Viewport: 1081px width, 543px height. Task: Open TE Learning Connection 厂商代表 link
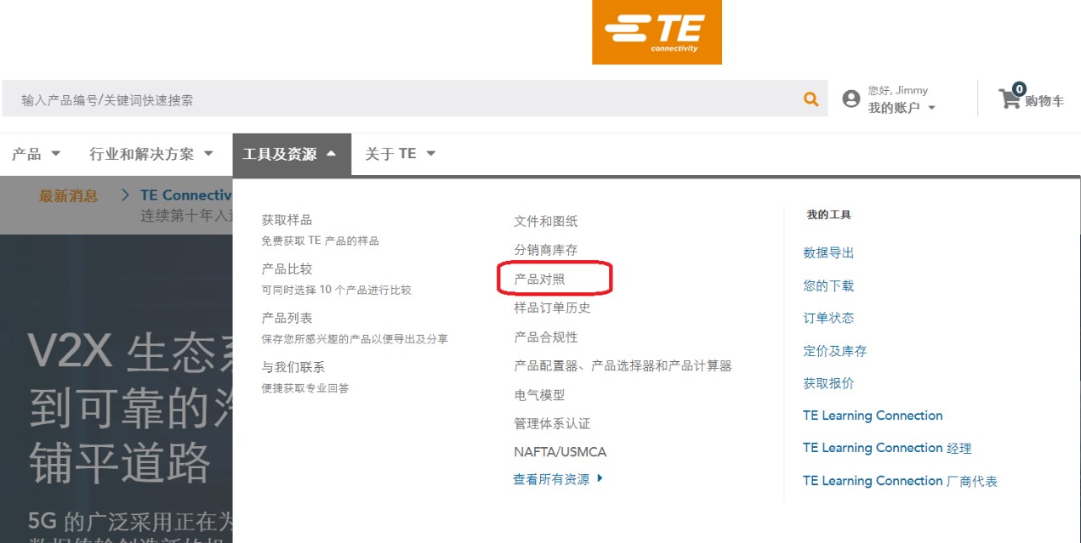900,481
